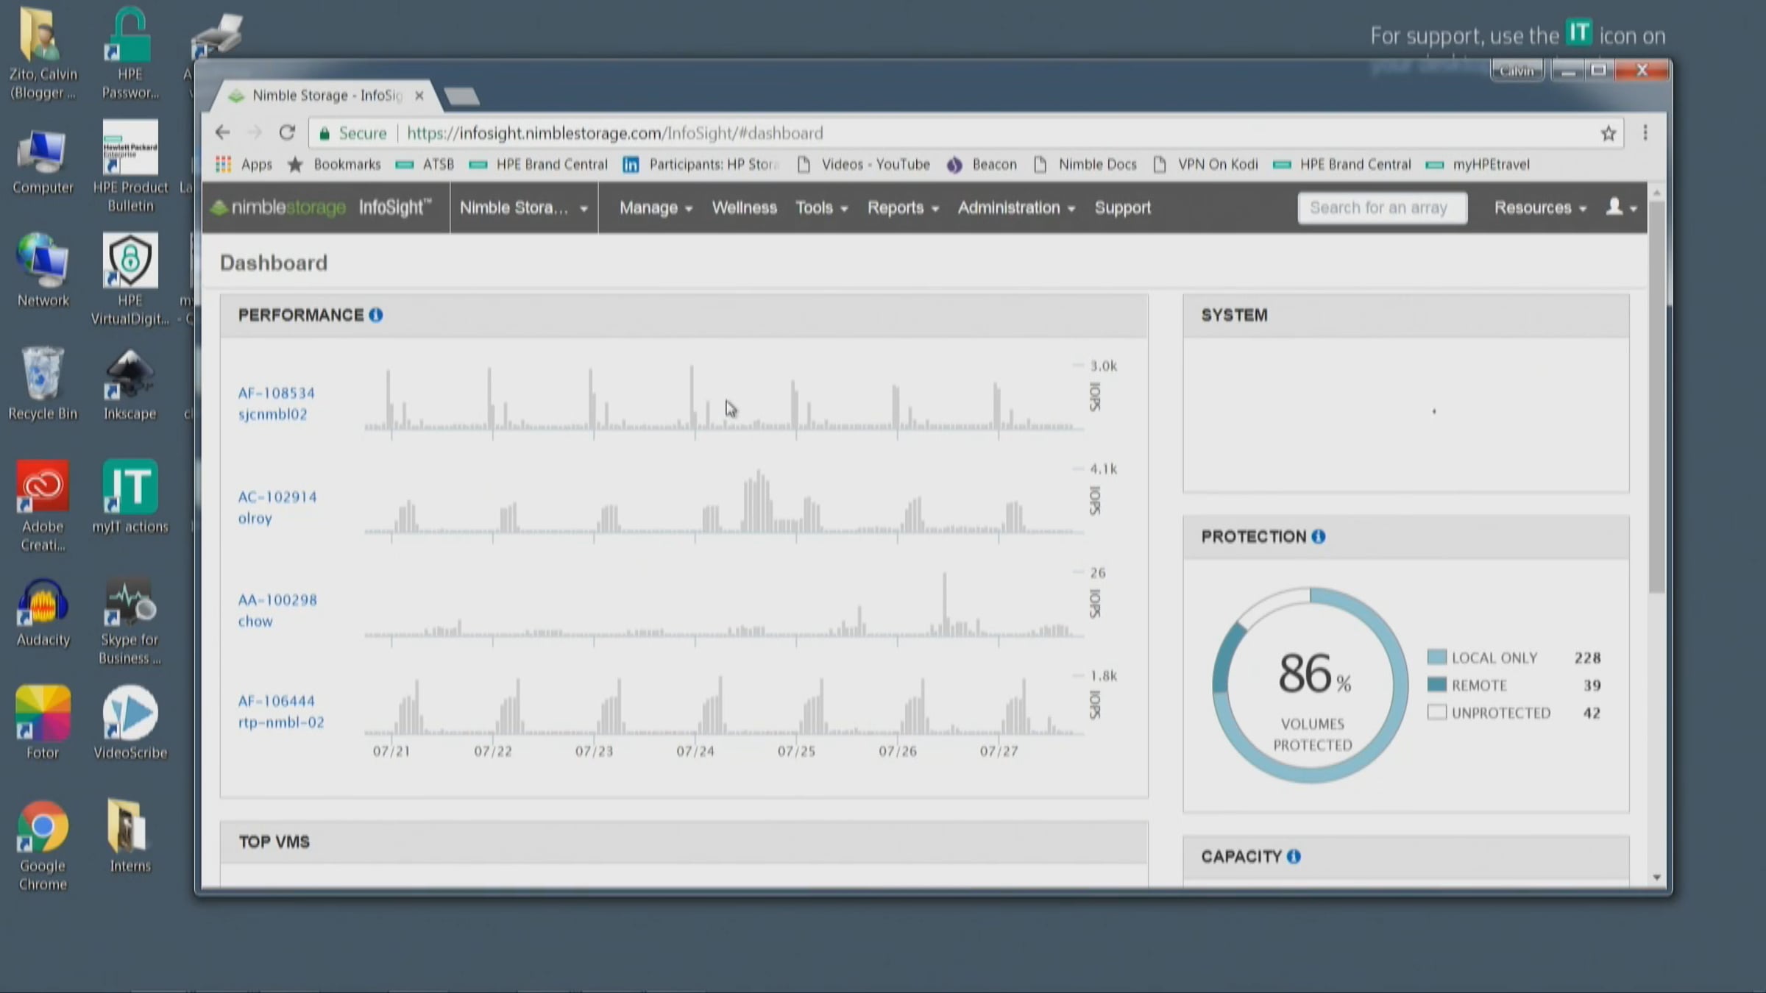Launch VideoScribe from the desktop
The width and height of the screenshot is (1766, 993).
point(130,722)
